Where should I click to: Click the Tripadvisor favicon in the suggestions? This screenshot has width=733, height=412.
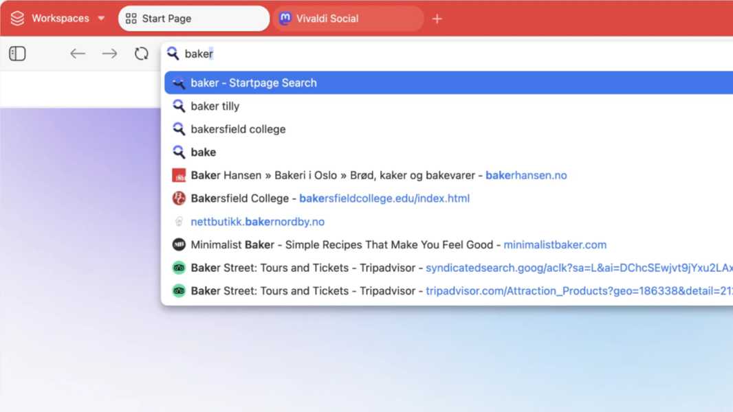click(179, 268)
